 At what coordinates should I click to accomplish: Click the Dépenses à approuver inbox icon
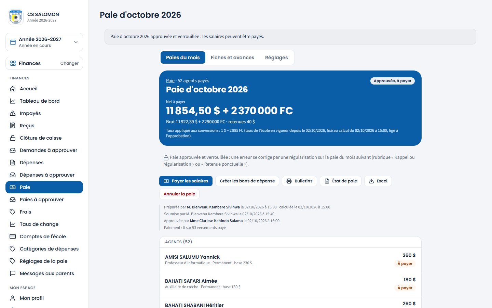[13, 175]
